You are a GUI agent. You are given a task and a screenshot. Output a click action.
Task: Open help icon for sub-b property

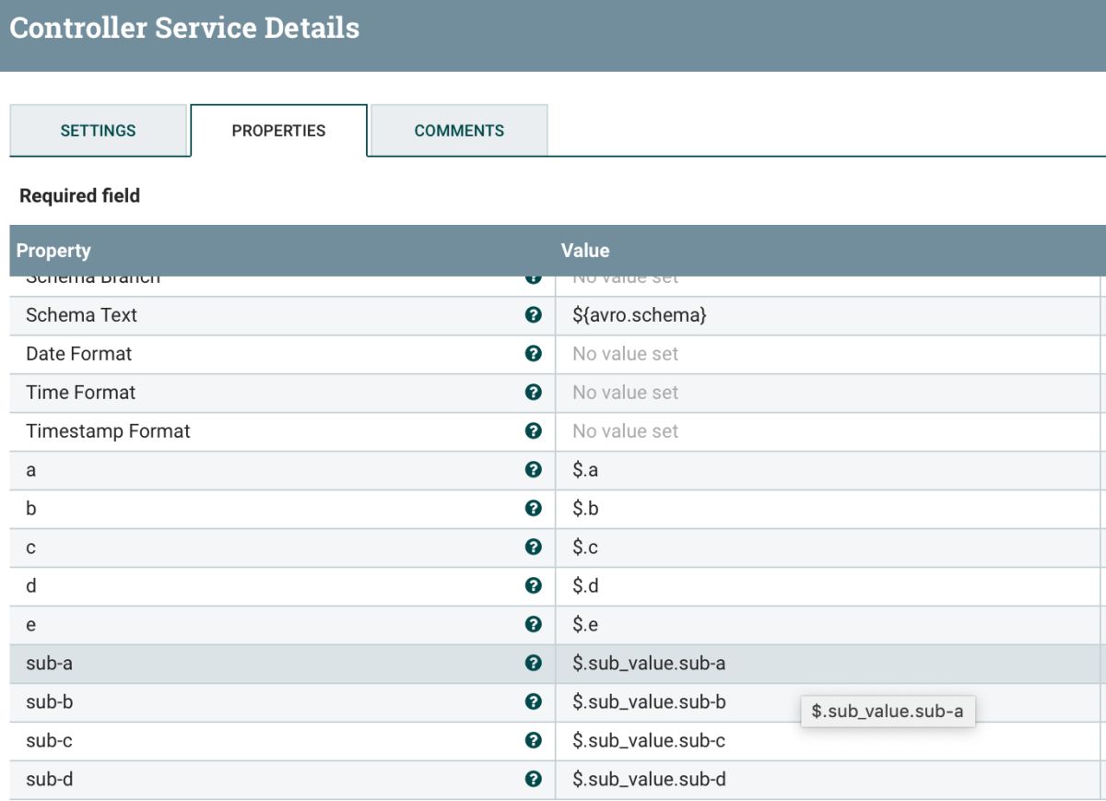pos(533,702)
